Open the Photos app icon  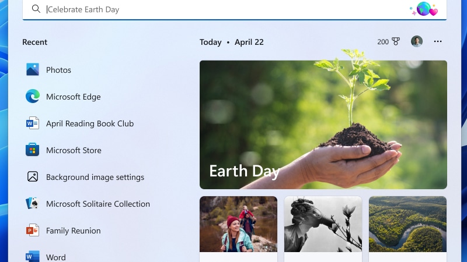point(33,70)
